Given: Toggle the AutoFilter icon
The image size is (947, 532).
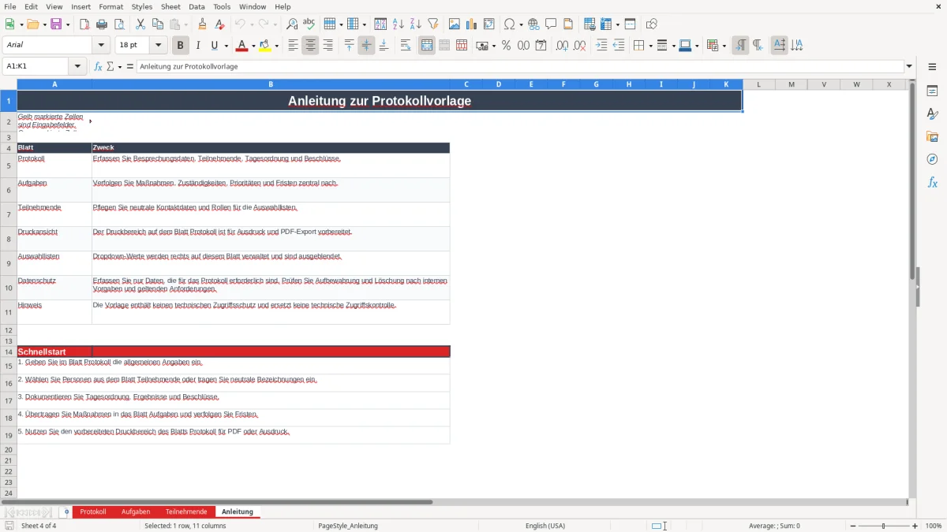Looking at the screenshot, I should pyautogui.click(x=433, y=24).
